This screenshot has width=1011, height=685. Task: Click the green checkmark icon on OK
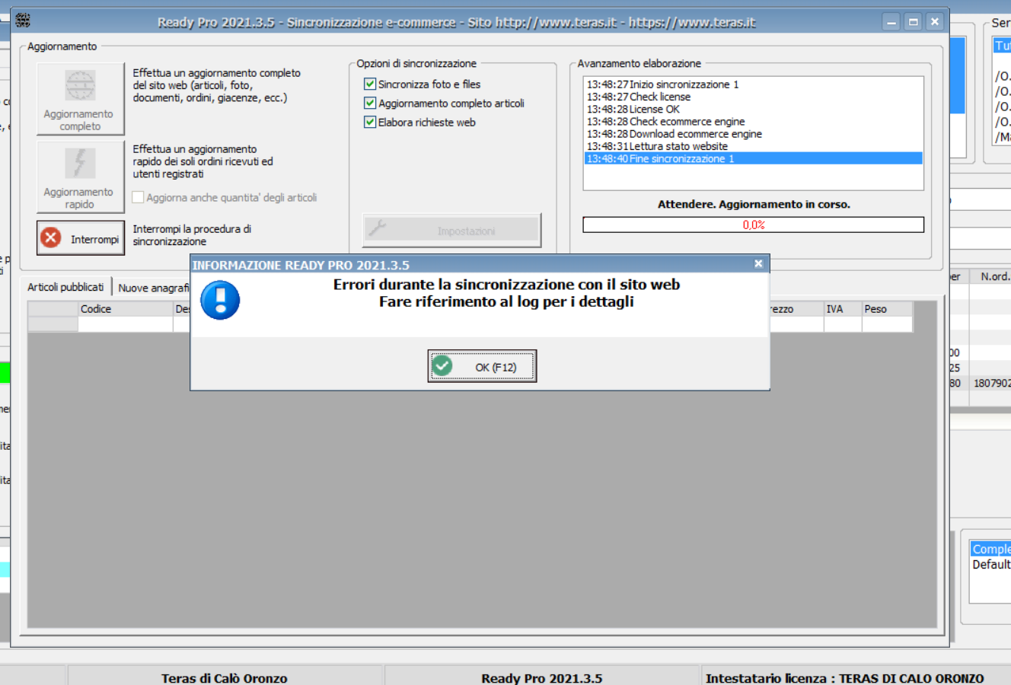(x=442, y=366)
